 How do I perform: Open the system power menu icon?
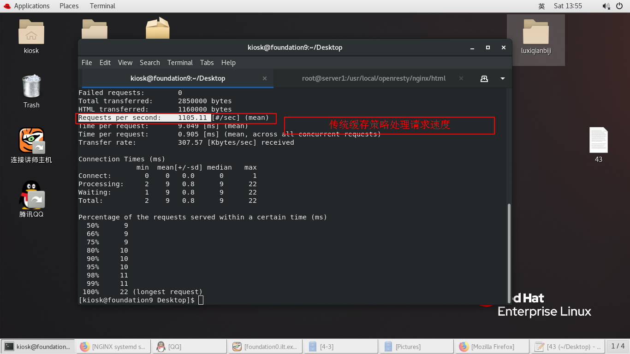[620, 6]
